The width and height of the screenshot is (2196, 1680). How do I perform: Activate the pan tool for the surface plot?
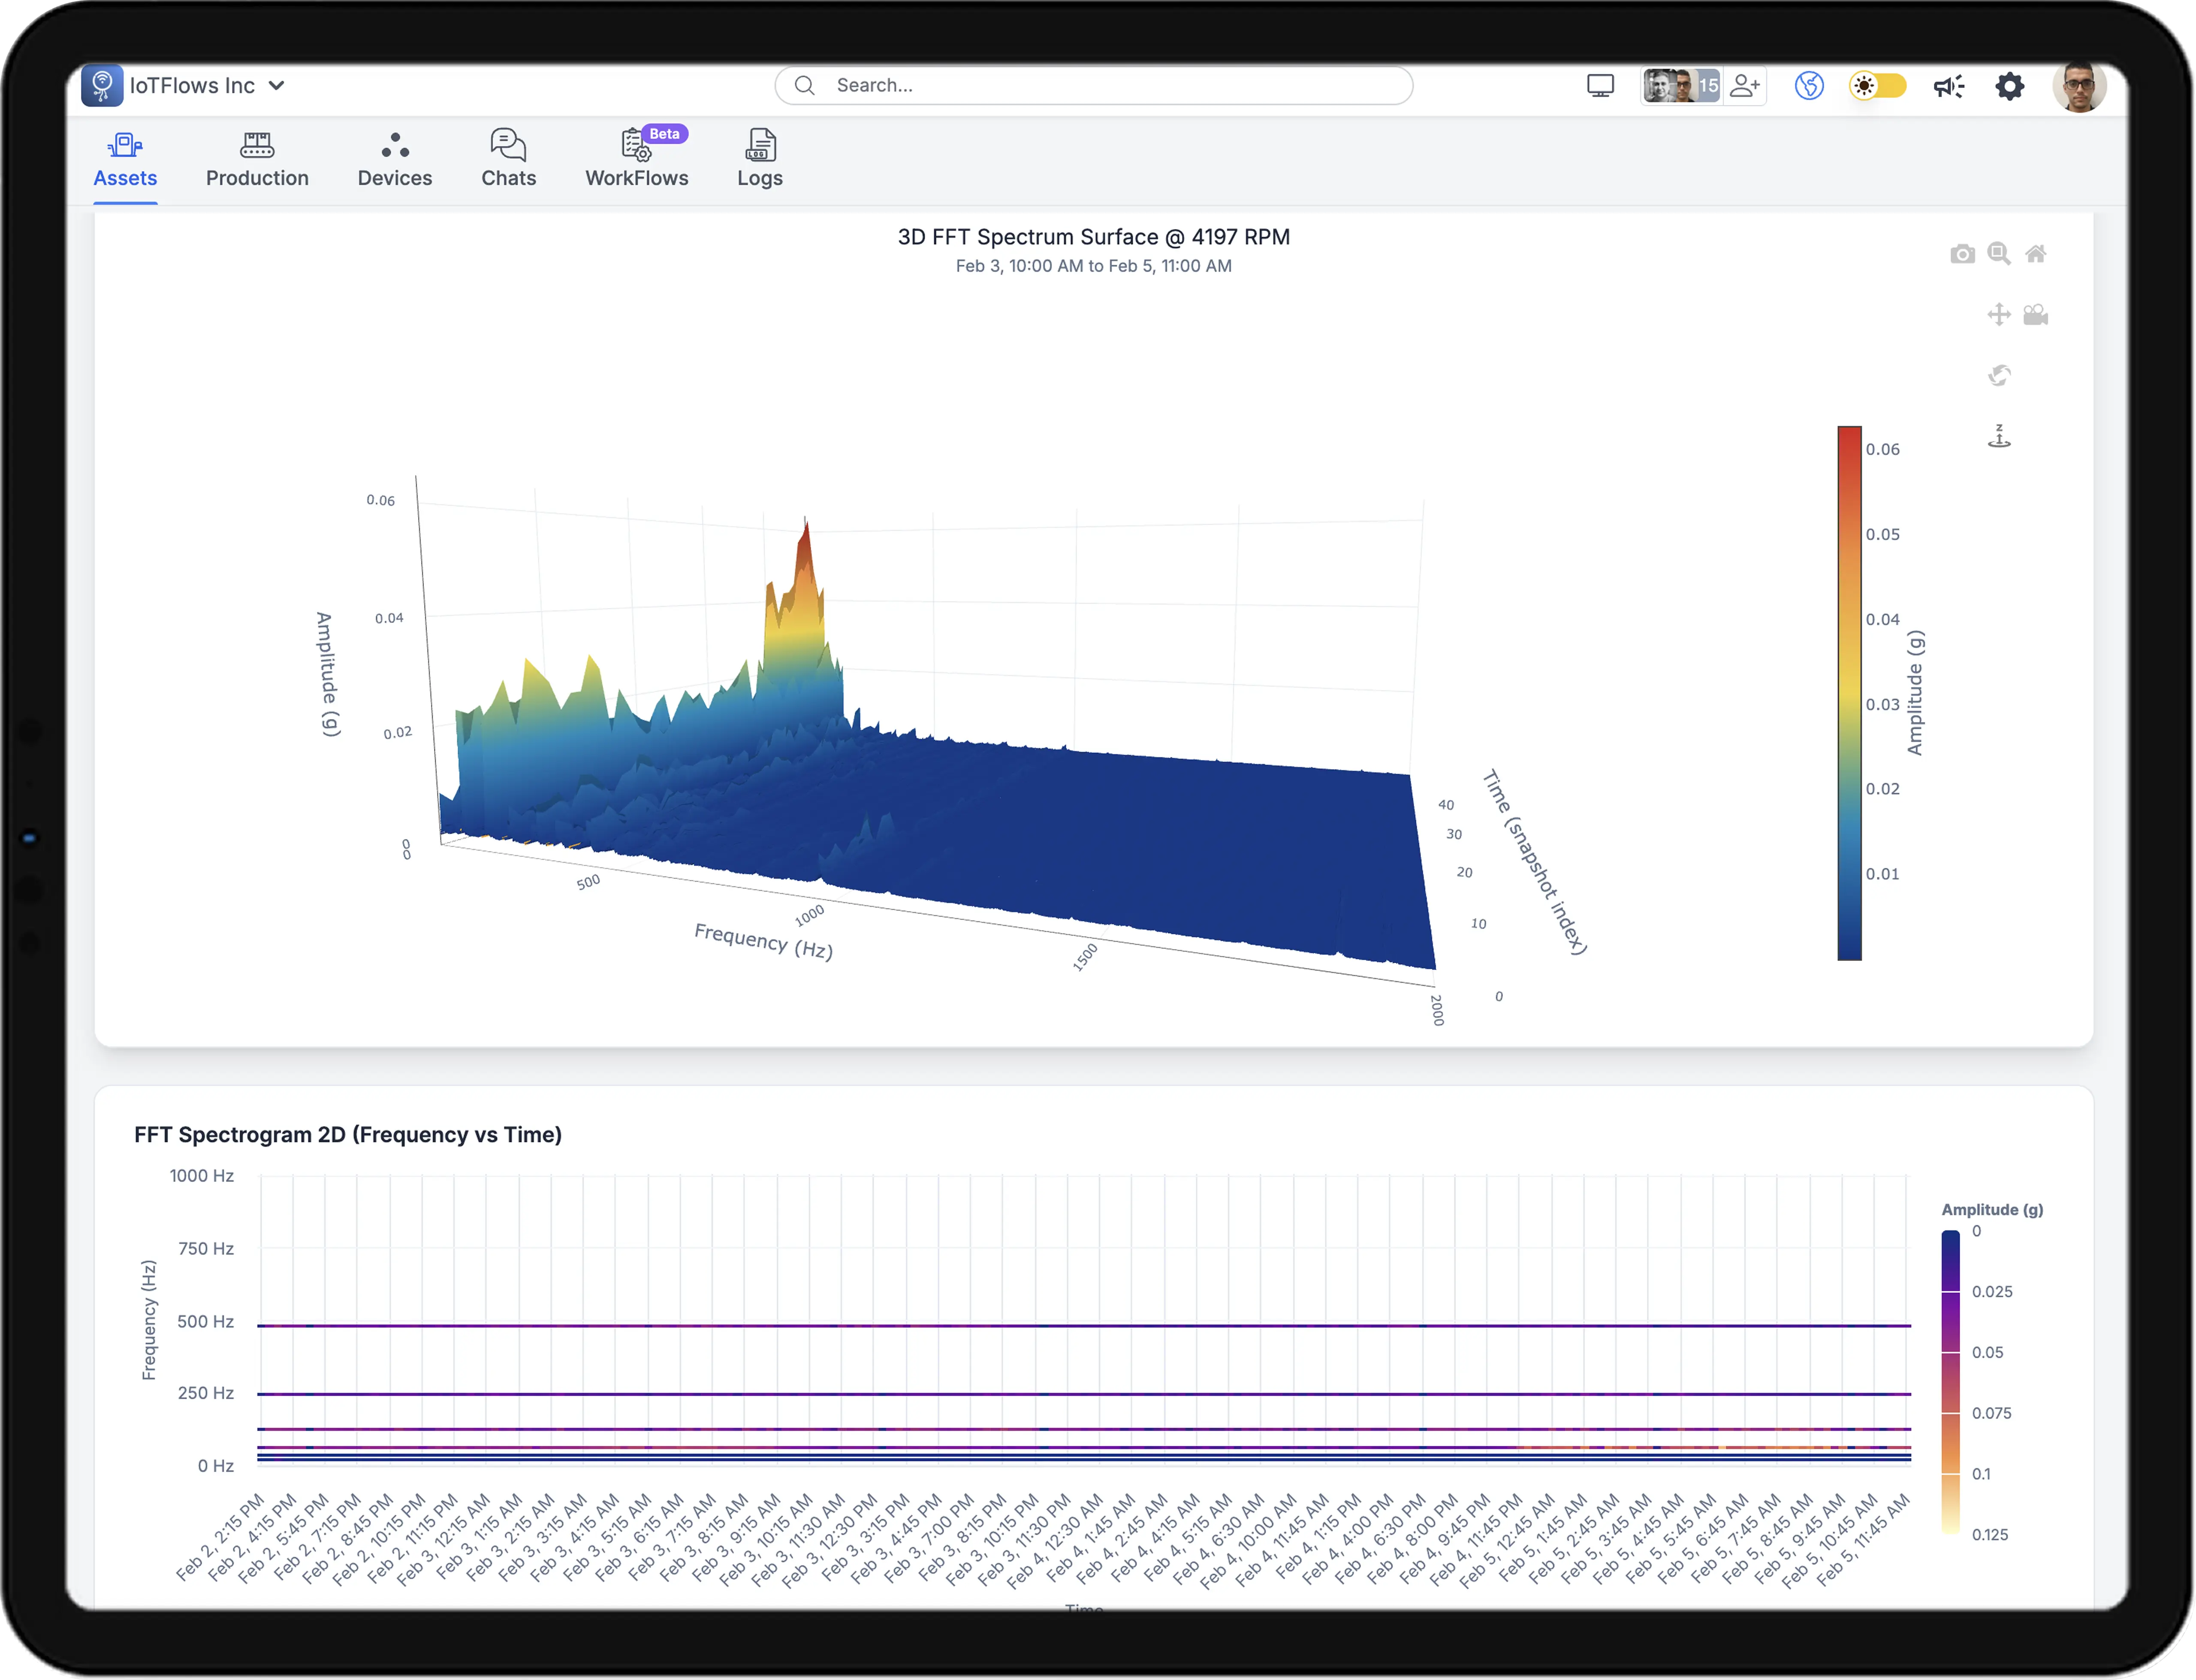pos(1998,315)
